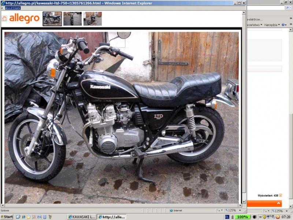
Task: Click the fifth Quick Launch icon
Action: [x=40, y=217]
